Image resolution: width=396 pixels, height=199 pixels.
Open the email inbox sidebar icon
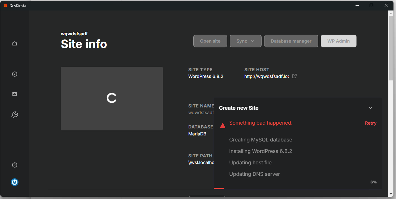pos(15,94)
